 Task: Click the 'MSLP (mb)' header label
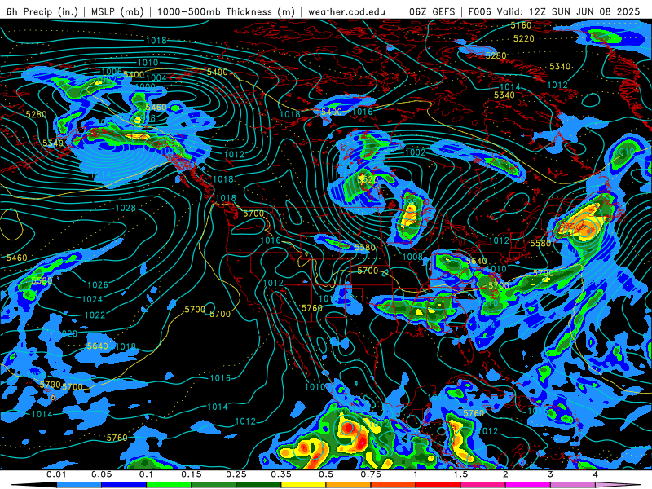(117, 11)
